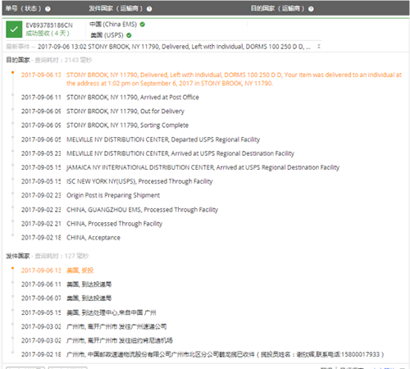Viewport: 410px width, 369px height.
Task: Click the 单号 (状态) column header
Action: click(23, 8)
